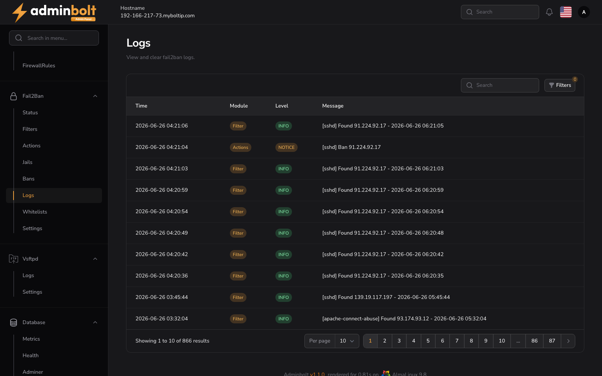The height and width of the screenshot is (376, 602).
Task: Click Filter badge in 03:45:44 row
Action: pyautogui.click(x=238, y=297)
